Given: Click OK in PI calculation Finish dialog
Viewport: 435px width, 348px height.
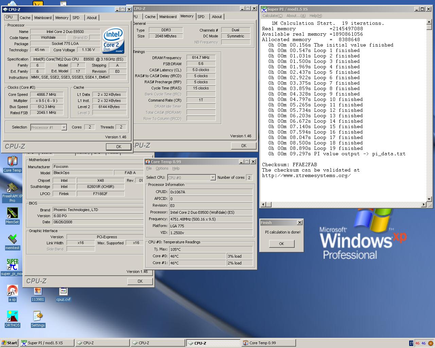Looking at the screenshot, I should pos(281,244).
